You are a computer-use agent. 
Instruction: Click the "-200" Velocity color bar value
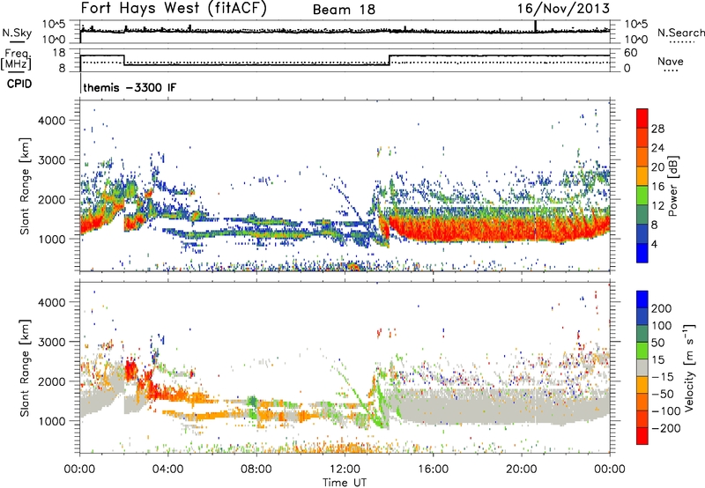[x=666, y=428]
